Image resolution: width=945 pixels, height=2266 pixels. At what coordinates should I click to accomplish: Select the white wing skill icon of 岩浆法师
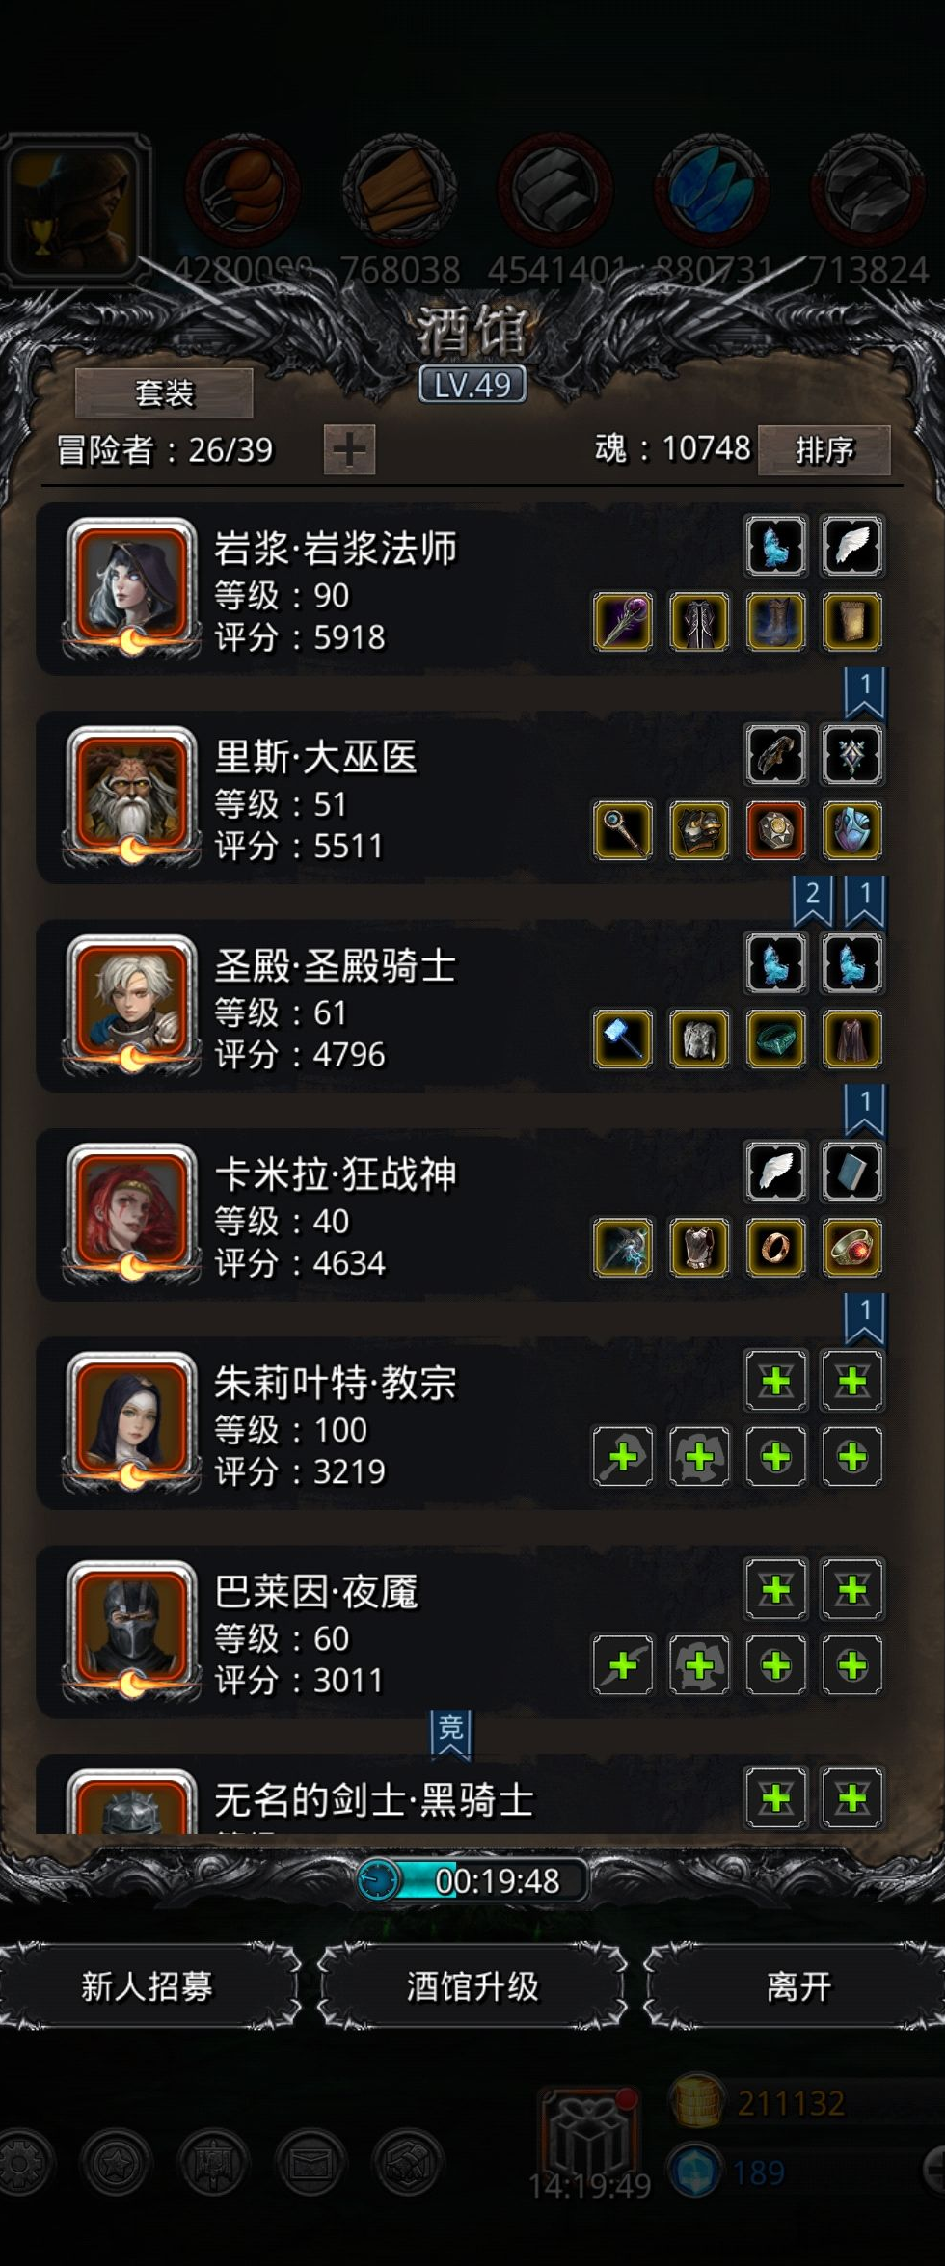[x=852, y=547]
